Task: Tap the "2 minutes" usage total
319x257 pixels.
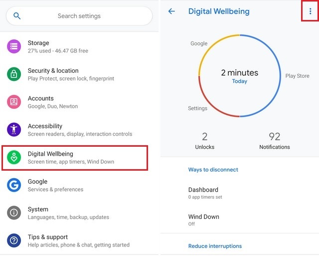Action: tap(240, 73)
